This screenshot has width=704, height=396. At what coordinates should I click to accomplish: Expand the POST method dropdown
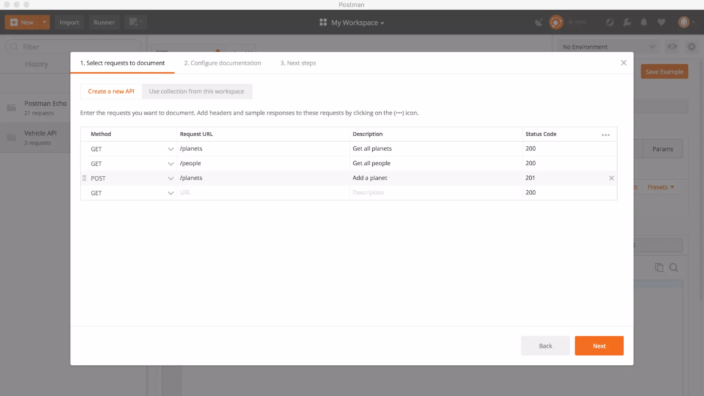[170, 178]
